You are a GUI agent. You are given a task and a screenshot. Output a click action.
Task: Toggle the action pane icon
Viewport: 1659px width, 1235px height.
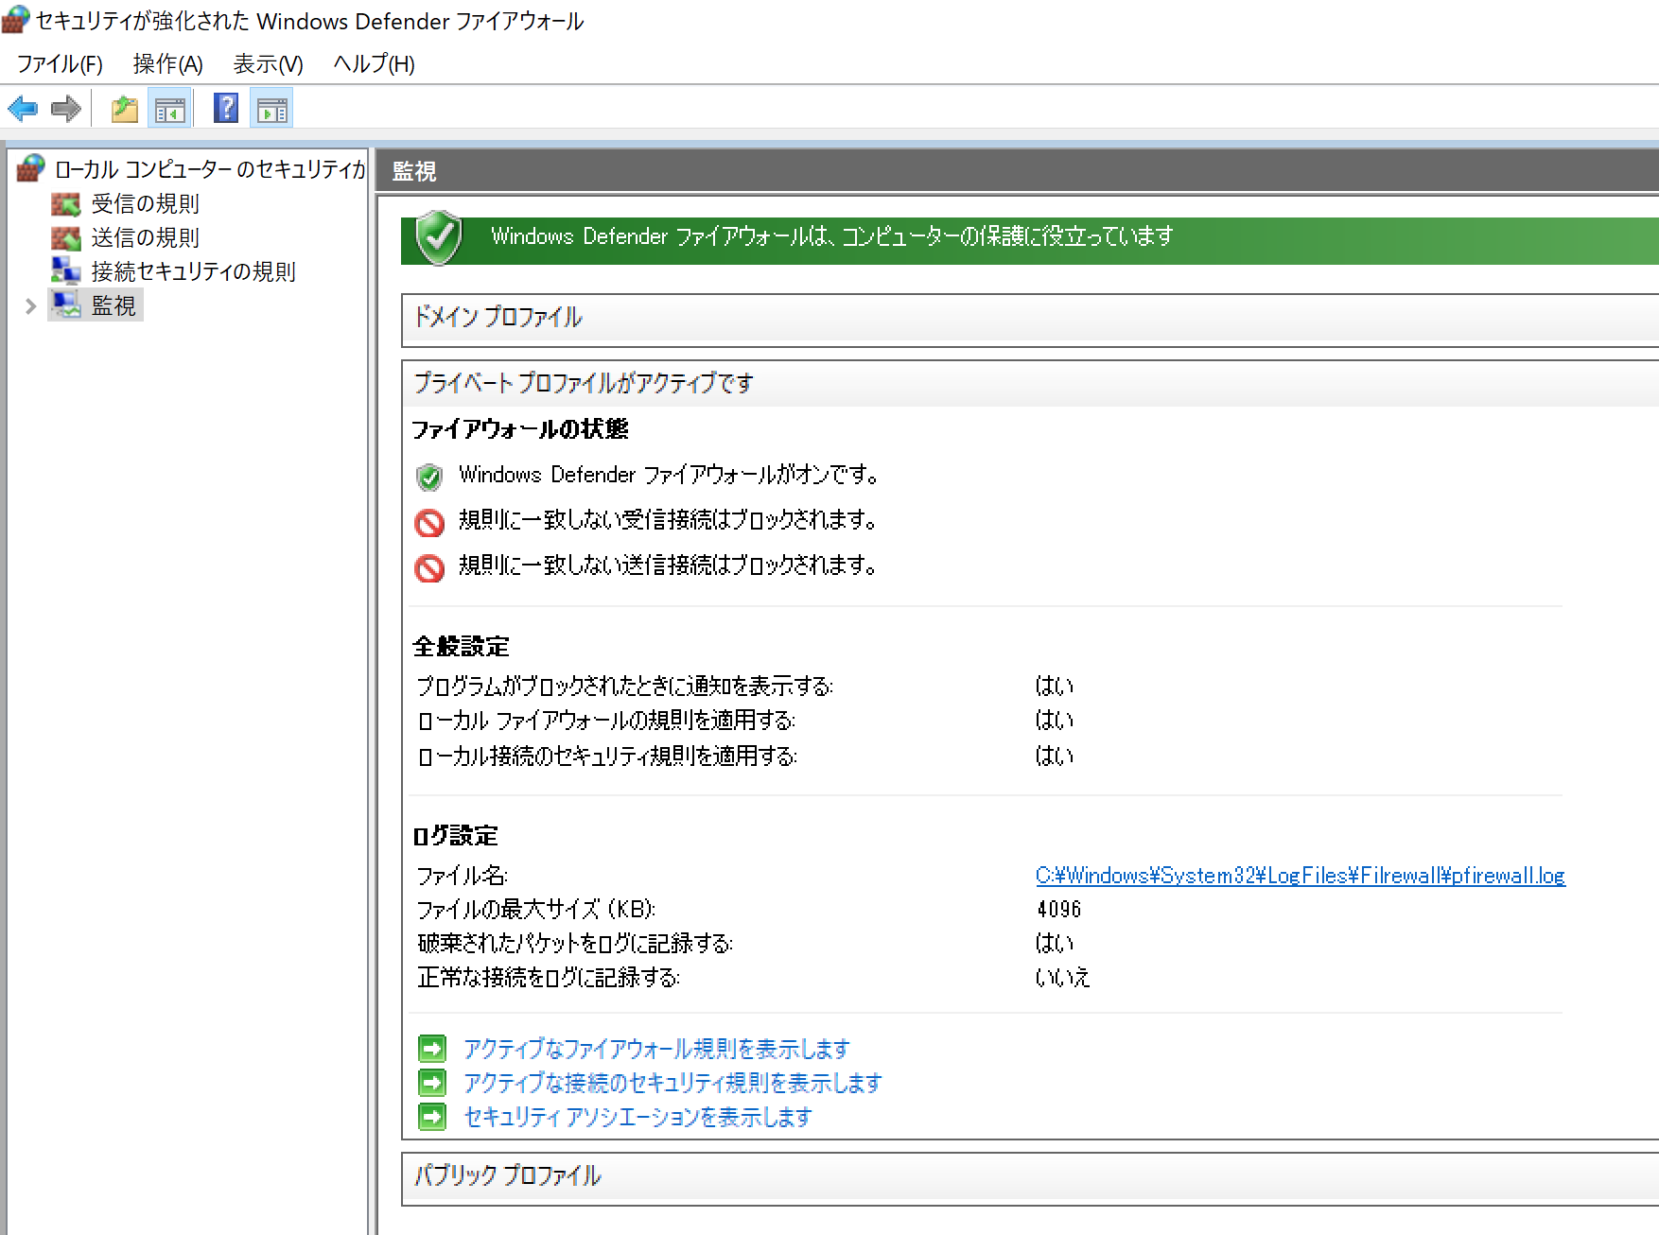pyautogui.click(x=272, y=108)
